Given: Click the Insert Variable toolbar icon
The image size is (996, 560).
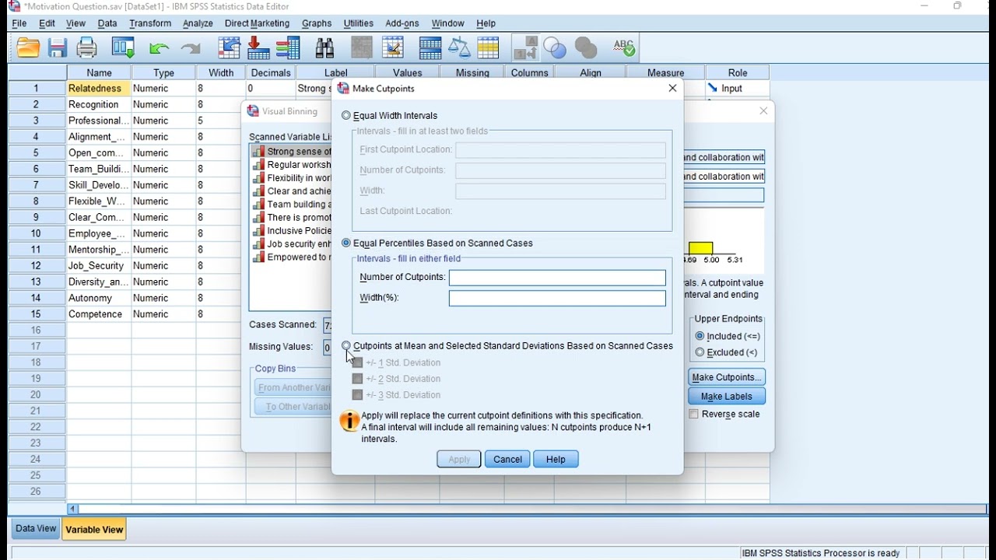Looking at the screenshot, I should point(393,48).
